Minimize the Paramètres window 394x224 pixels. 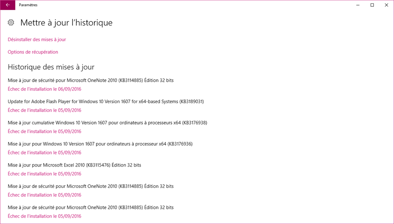click(x=358, y=5)
